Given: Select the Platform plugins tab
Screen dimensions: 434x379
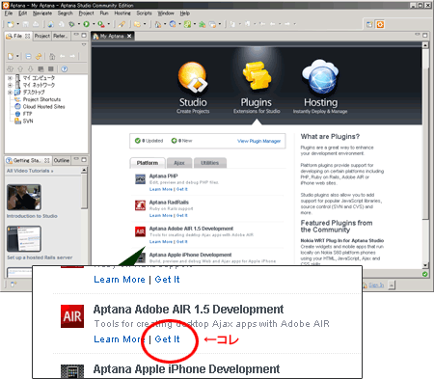Looking at the screenshot, I should 148,163.
